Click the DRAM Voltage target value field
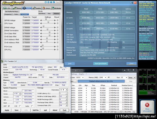Screen dimensions: 157x119 35,28
